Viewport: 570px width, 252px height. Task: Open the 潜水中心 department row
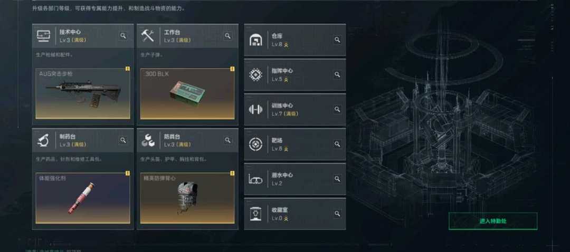[x=295, y=179]
